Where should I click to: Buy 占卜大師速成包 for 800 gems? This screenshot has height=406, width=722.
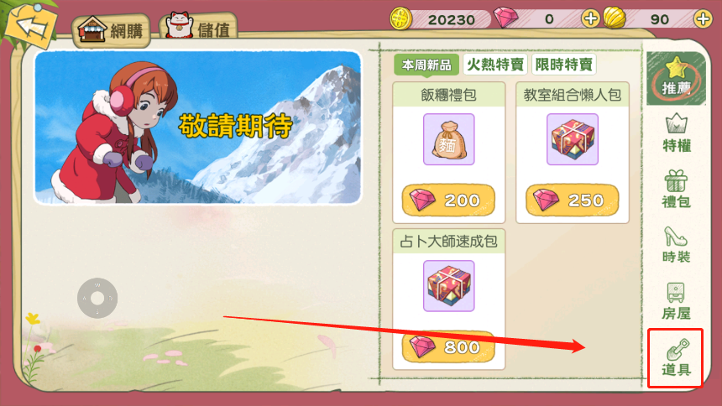[x=448, y=346]
